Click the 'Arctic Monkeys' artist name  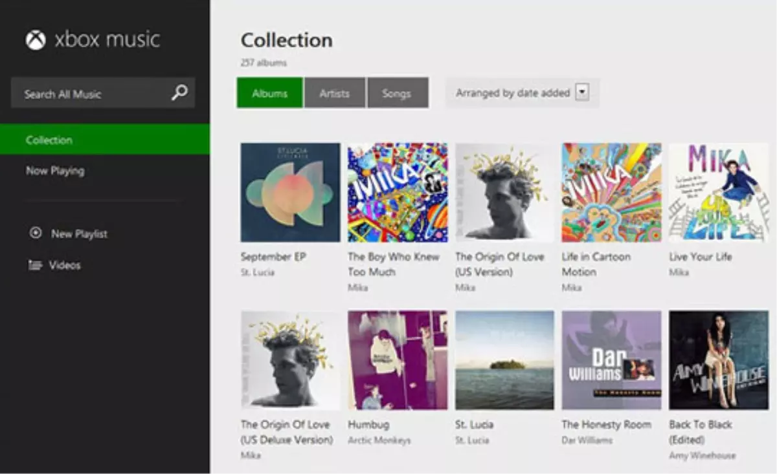tap(379, 440)
